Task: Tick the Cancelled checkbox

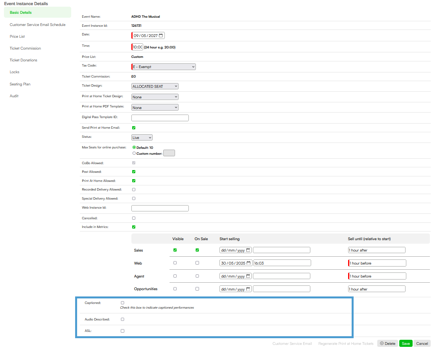Action: [x=134, y=218]
